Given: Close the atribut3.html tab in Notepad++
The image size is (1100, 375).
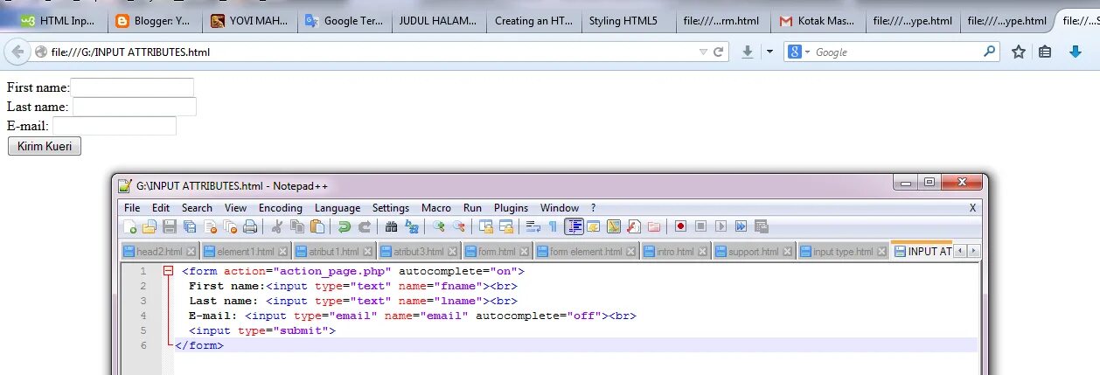Looking at the screenshot, I should (450, 252).
